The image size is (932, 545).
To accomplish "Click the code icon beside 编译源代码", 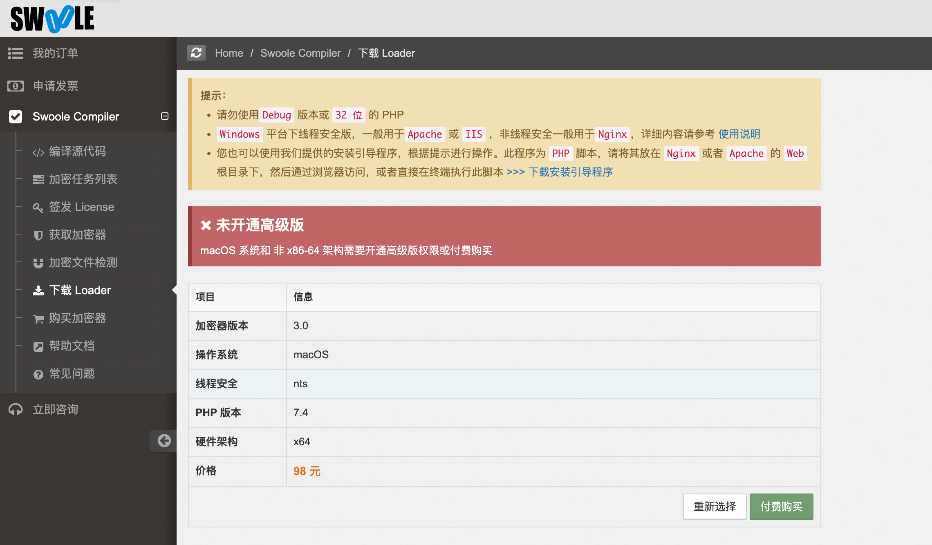I will [38, 152].
